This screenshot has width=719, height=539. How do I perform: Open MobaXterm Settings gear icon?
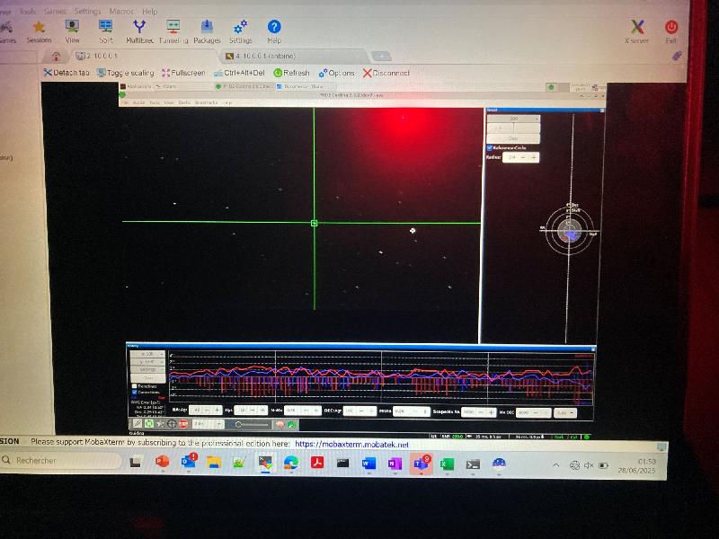tap(240, 31)
